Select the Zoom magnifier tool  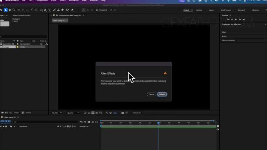[x=14, y=10]
